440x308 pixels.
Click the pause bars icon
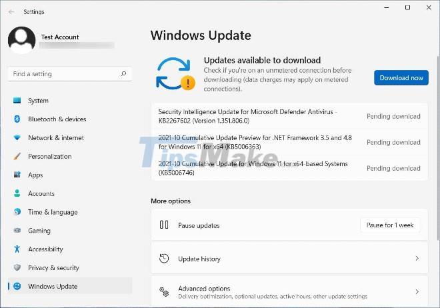pyautogui.click(x=164, y=225)
